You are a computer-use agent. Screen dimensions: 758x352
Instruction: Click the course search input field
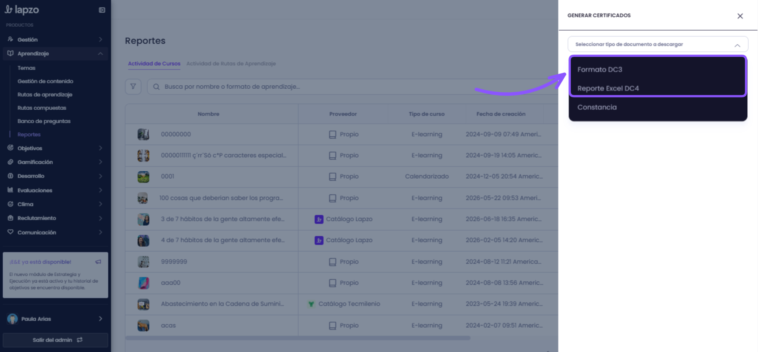pos(352,86)
